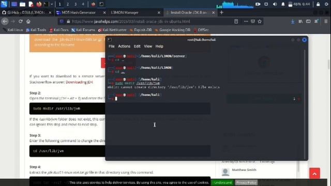Switch to the GitHub D3VL/L3MON tab
The width and height of the screenshot is (331, 186).
(x=26, y=12)
